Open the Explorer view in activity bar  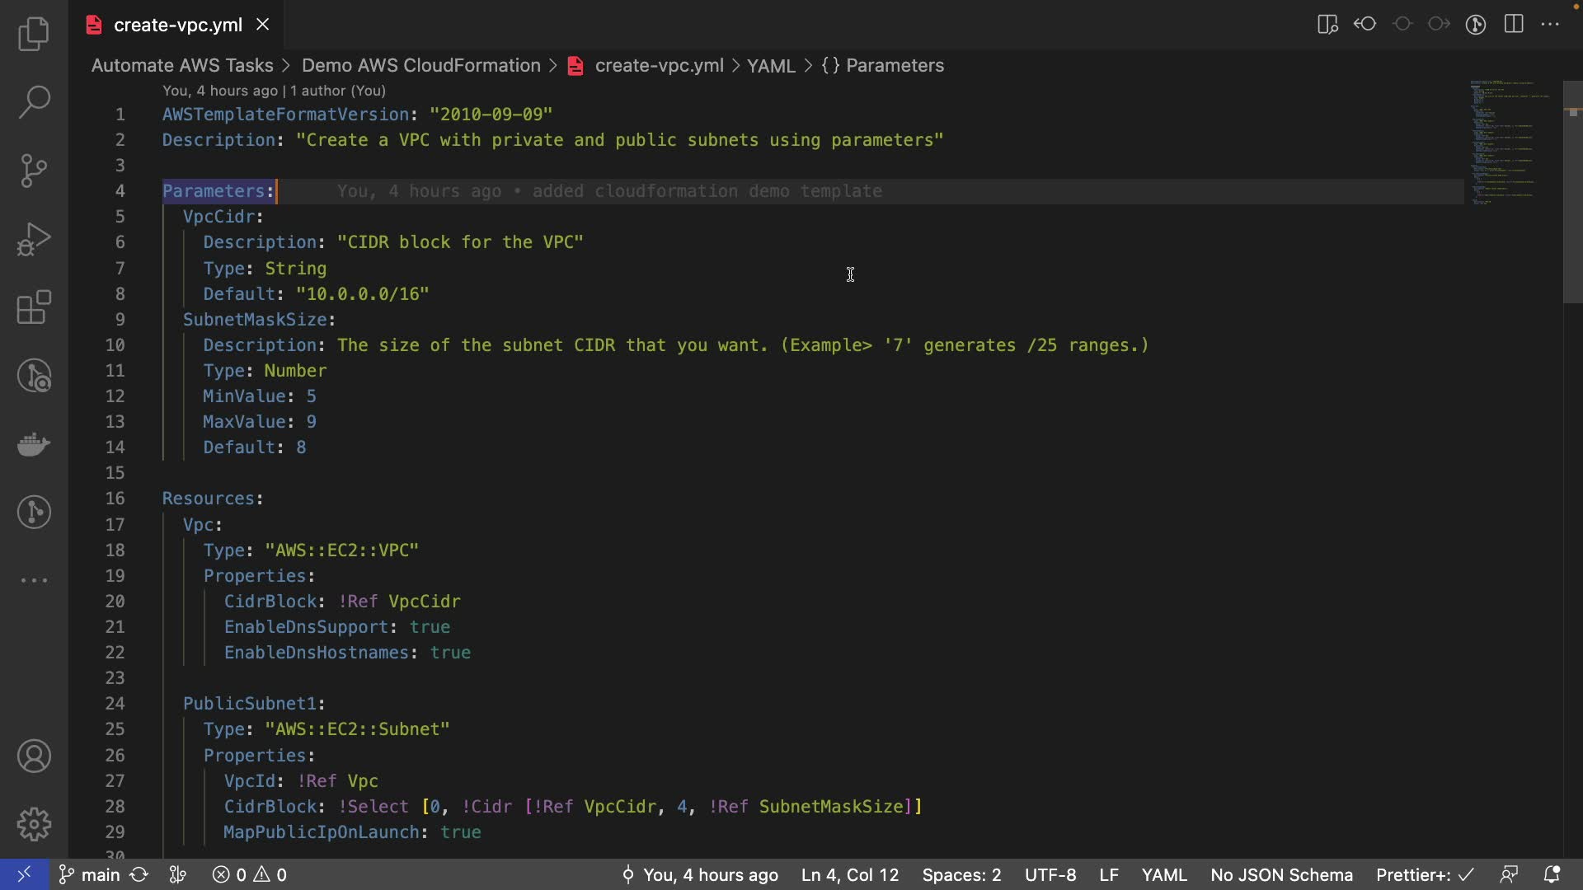(34, 34)
